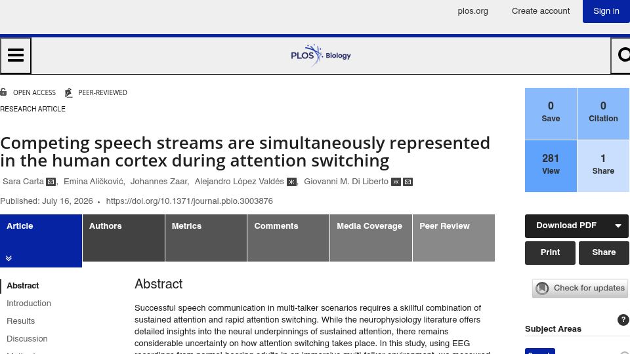Click the Abstract section heading
Viewport: 630px width, 354px height.
pos(159,284)
